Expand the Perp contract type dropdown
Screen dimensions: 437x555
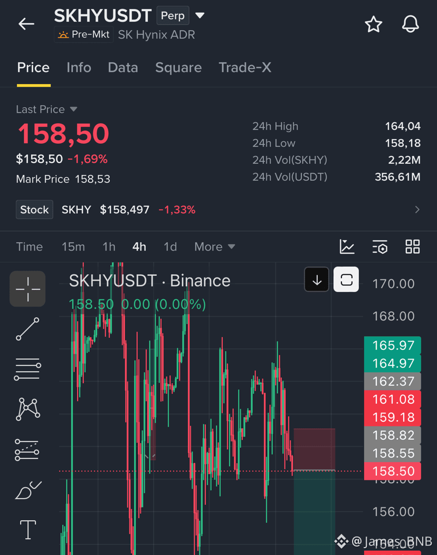click(x=200, y=15)
